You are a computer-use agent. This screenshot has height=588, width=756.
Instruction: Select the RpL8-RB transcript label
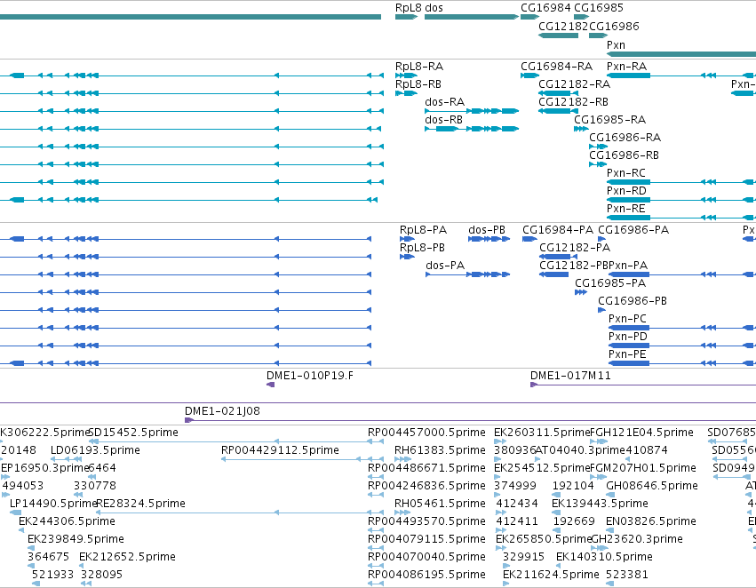418,84
